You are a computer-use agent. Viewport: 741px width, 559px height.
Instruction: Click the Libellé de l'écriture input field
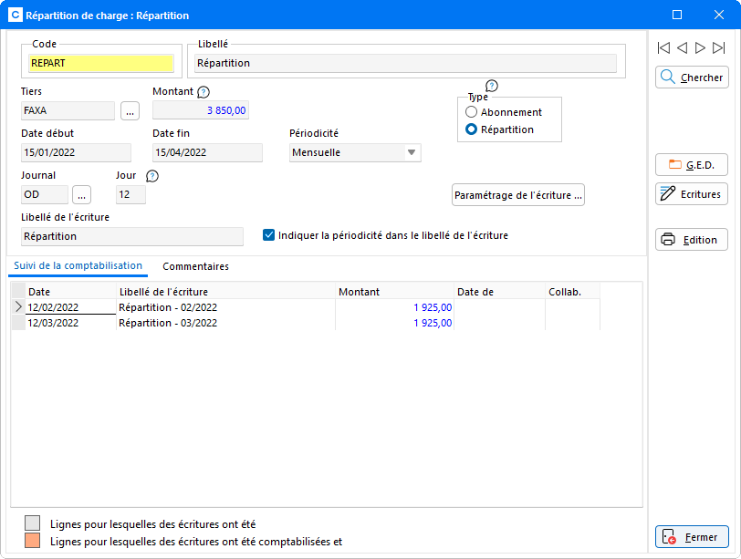[132, 236]
